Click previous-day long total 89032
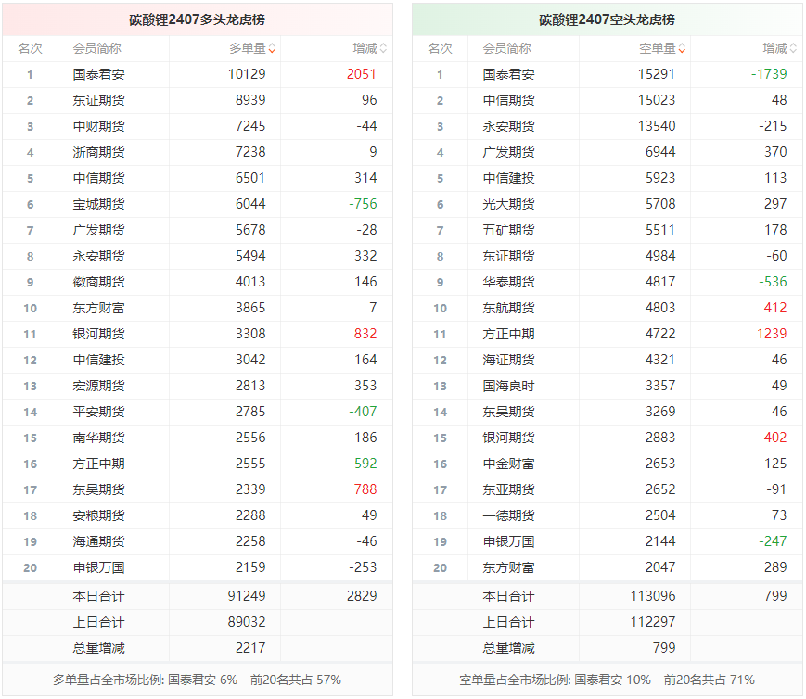The image size is (806, 699). [x=247, y=622]
